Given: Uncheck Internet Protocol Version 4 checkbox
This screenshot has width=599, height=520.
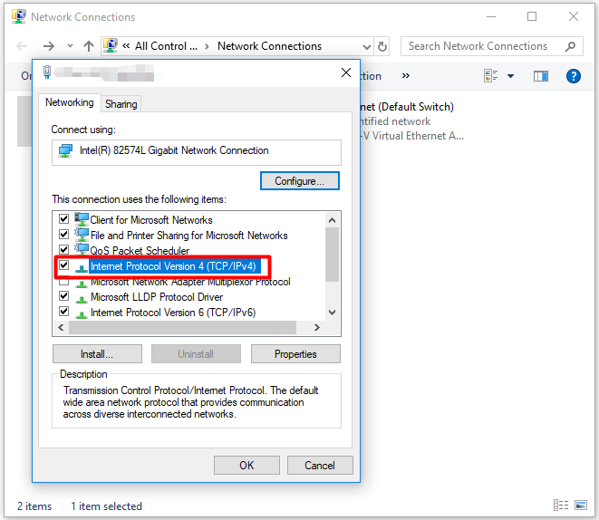Looking at the screenshot, I should [x=63, y=265].
